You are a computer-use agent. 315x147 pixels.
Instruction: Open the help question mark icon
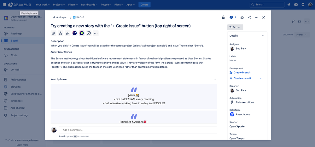point(296,5)
